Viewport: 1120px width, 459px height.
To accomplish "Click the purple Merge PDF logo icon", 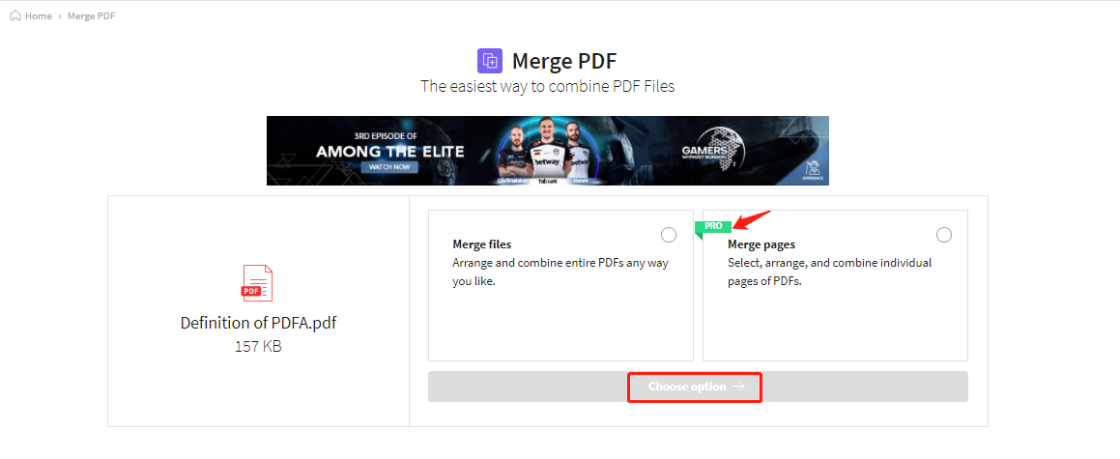I will point(490,61).
